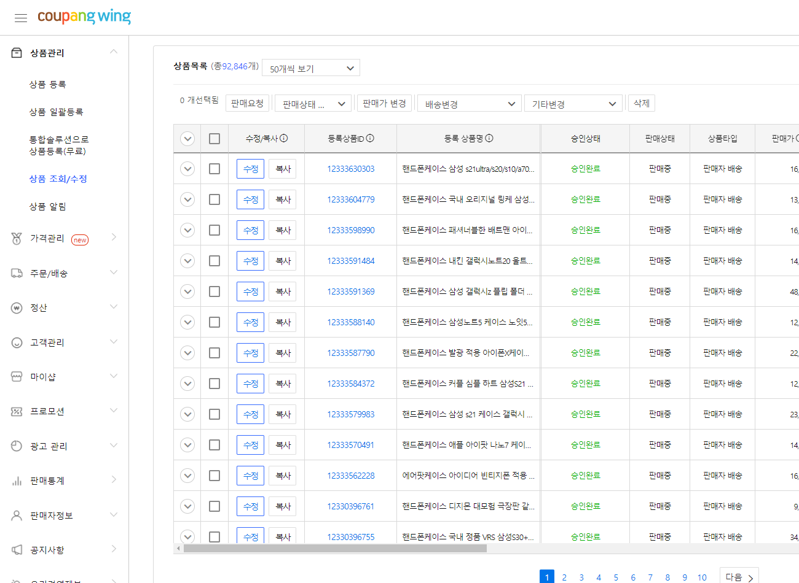
Task: Expand the 주문/배송 sidebar section chevron
Action: coord(114,272)
